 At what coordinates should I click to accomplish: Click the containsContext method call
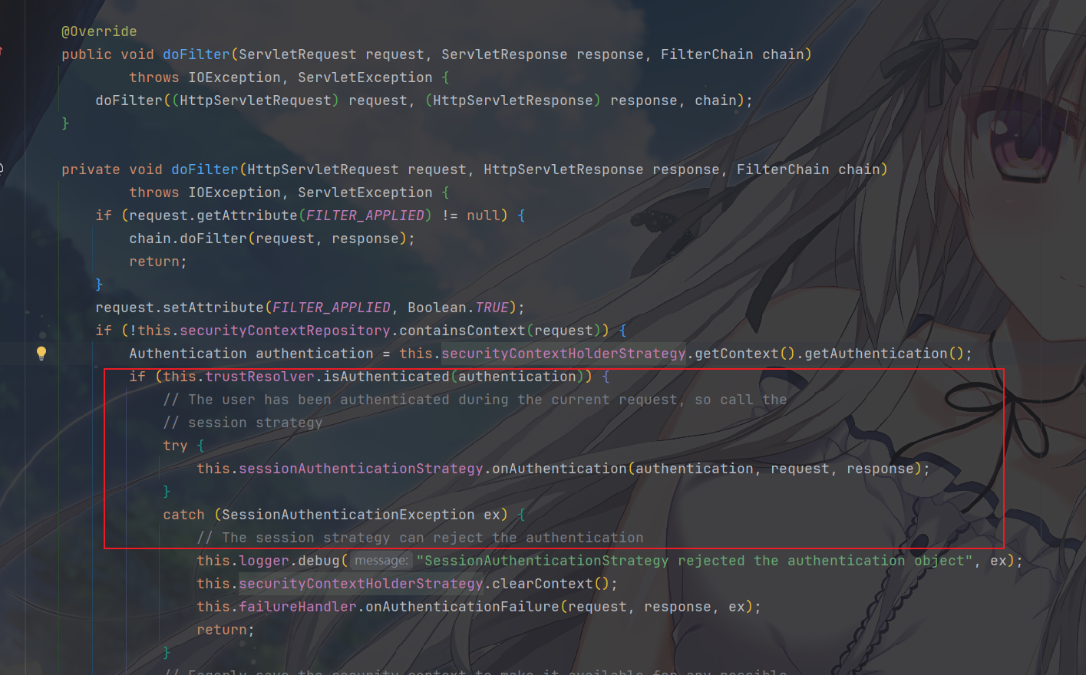[462, 331]
